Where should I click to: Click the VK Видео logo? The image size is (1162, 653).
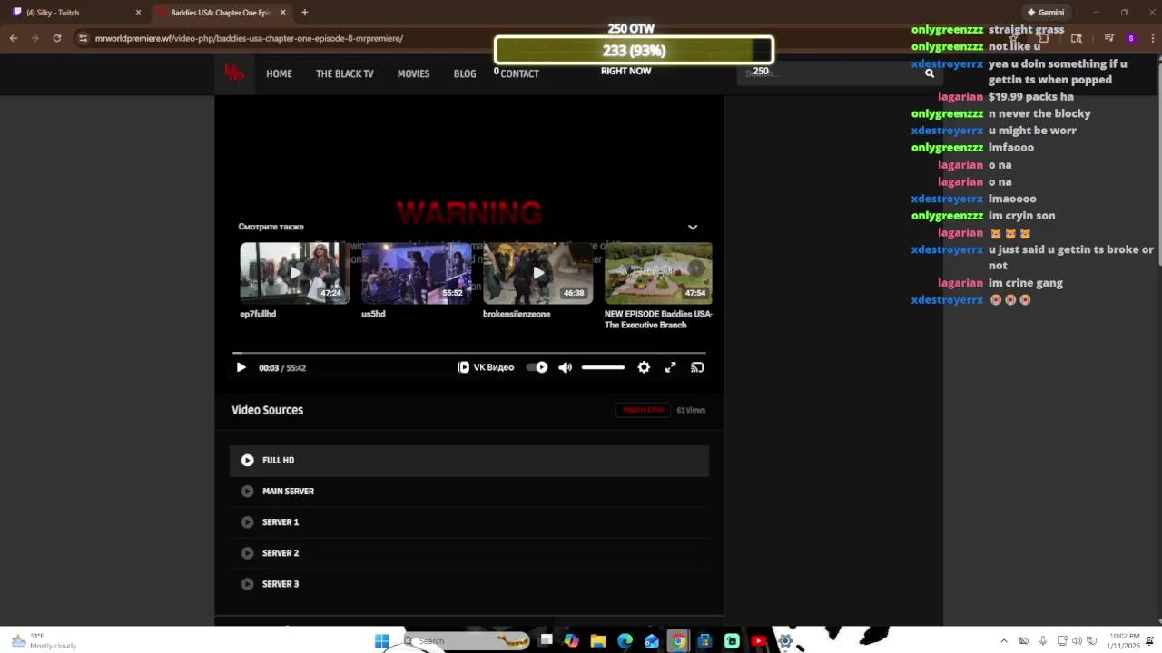tap(486, 367)
